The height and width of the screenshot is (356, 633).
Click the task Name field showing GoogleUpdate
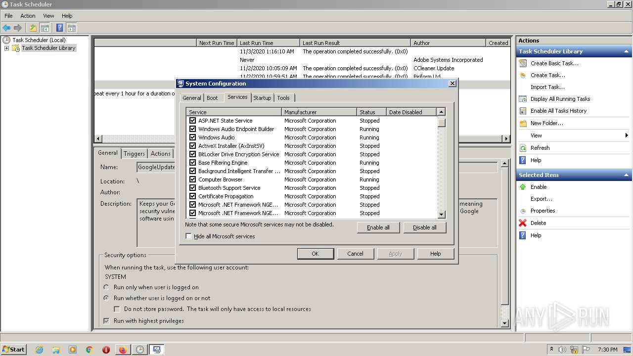[x=156, y=167]
